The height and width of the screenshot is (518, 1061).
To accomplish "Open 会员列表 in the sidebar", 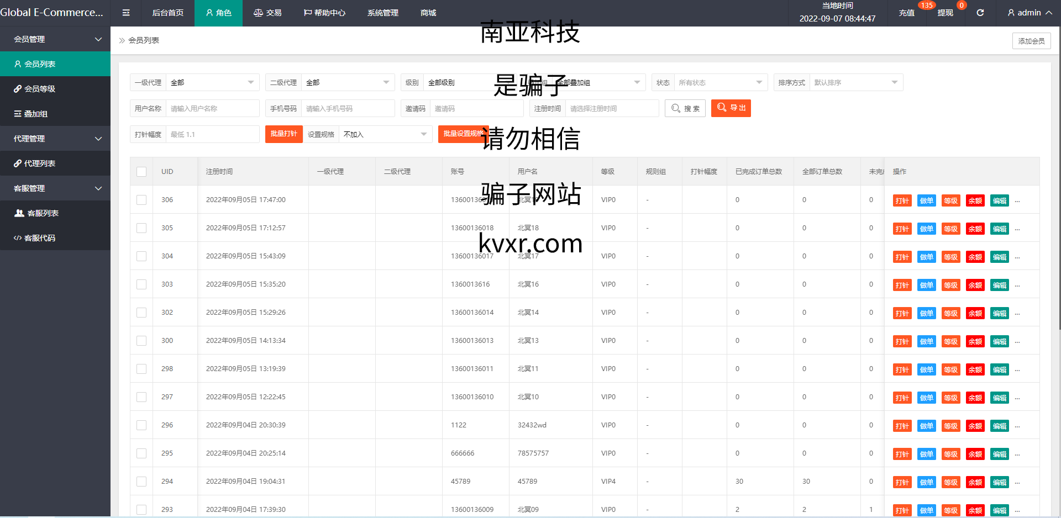I will (55, 64).
